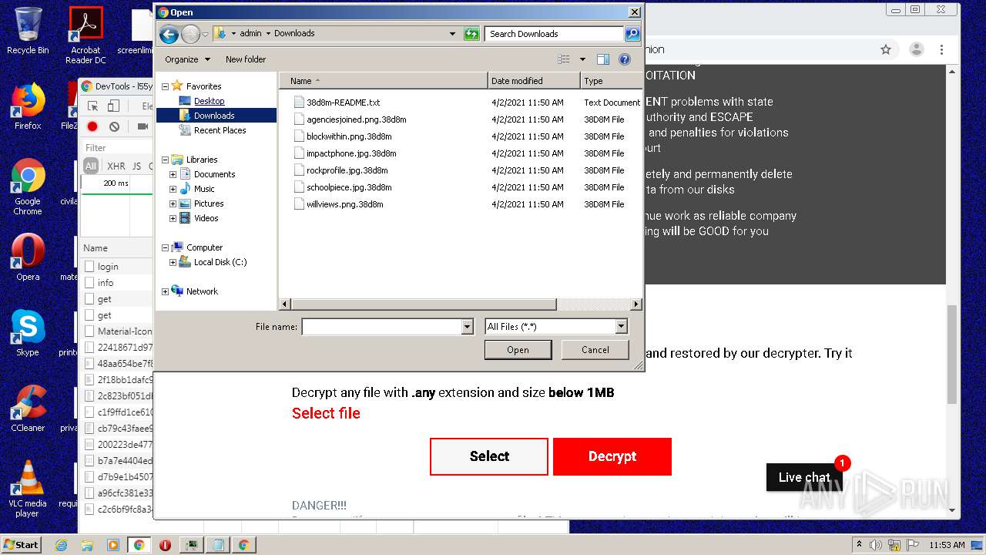Open Skype desktop shortcut
The width and height of the screenshot is (986, 555).
pos(28,332)
